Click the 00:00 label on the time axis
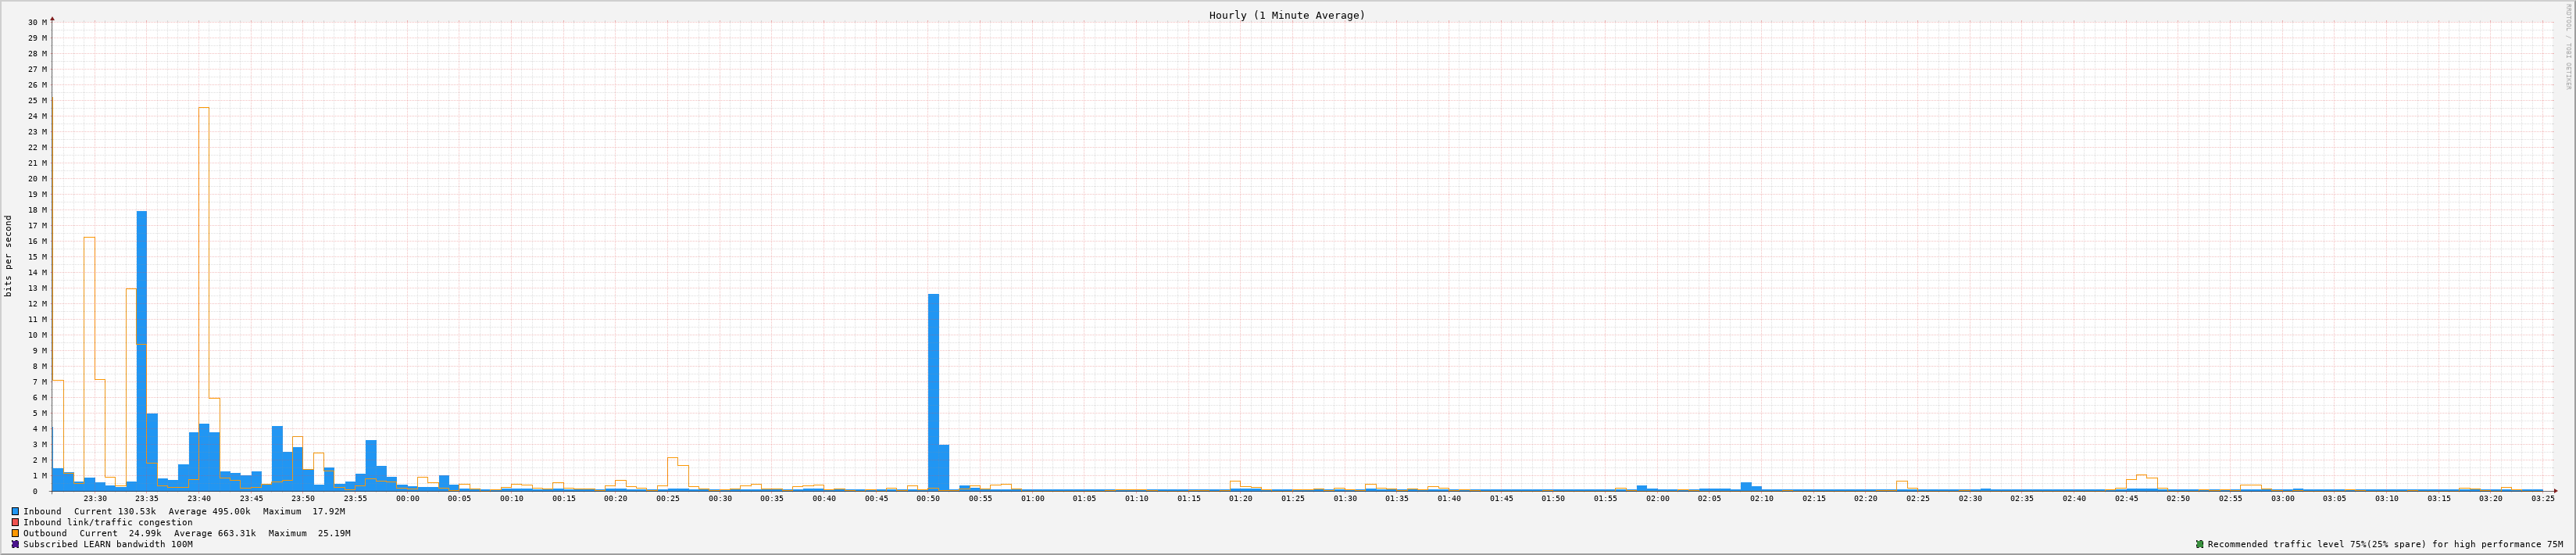2576x555 pixels. click(407, 498)
